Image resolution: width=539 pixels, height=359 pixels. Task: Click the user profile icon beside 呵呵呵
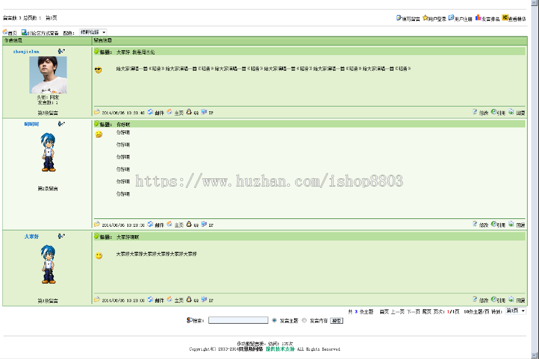[x=61, y=124]
